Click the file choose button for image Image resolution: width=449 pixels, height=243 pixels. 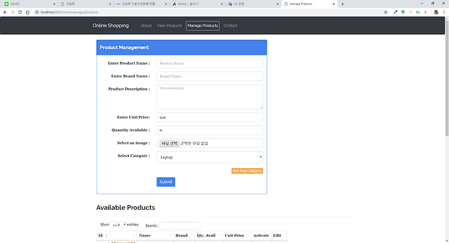click(169, 144)
